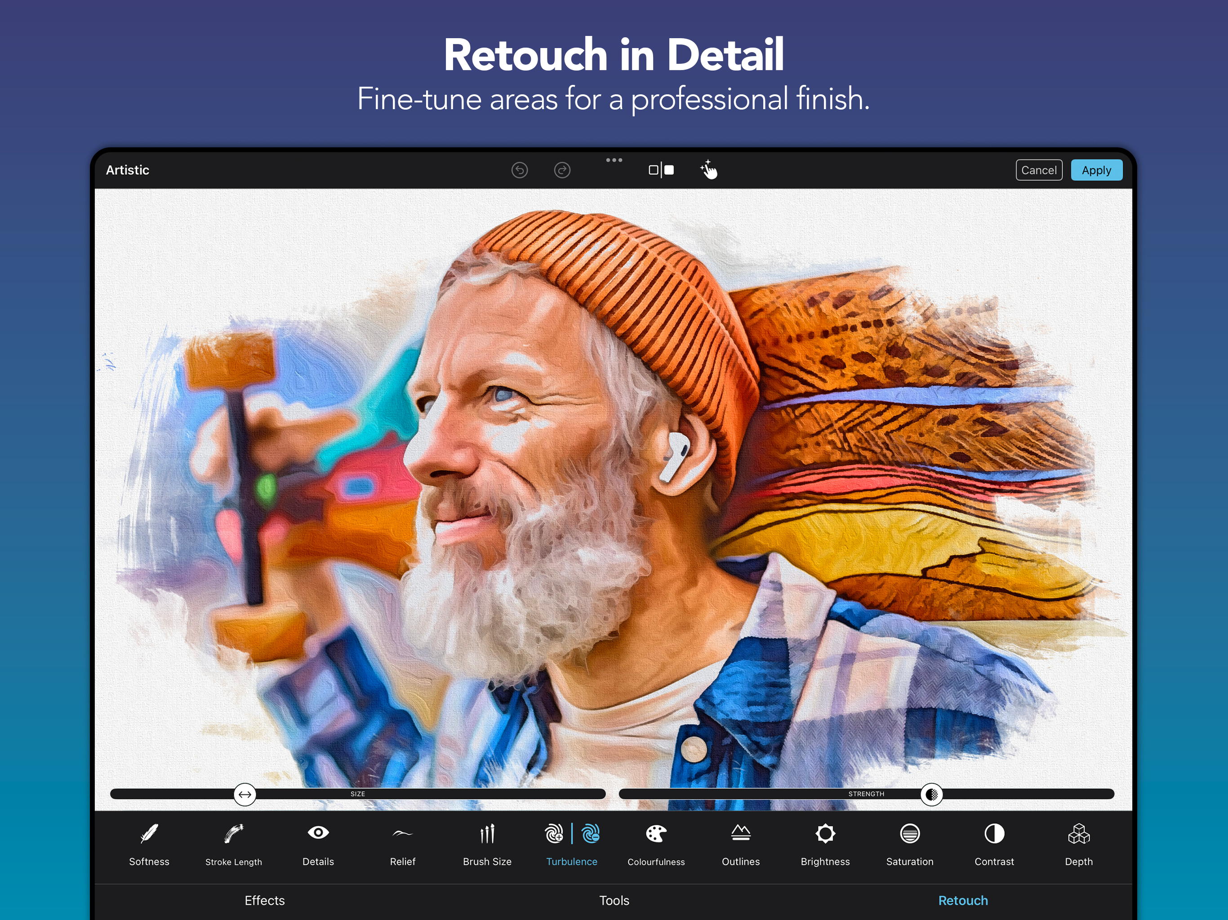Tap the touch gesture hand icon
This screenshot has width=1228, height=920.
pyautogui.click(x=709, y=169)
